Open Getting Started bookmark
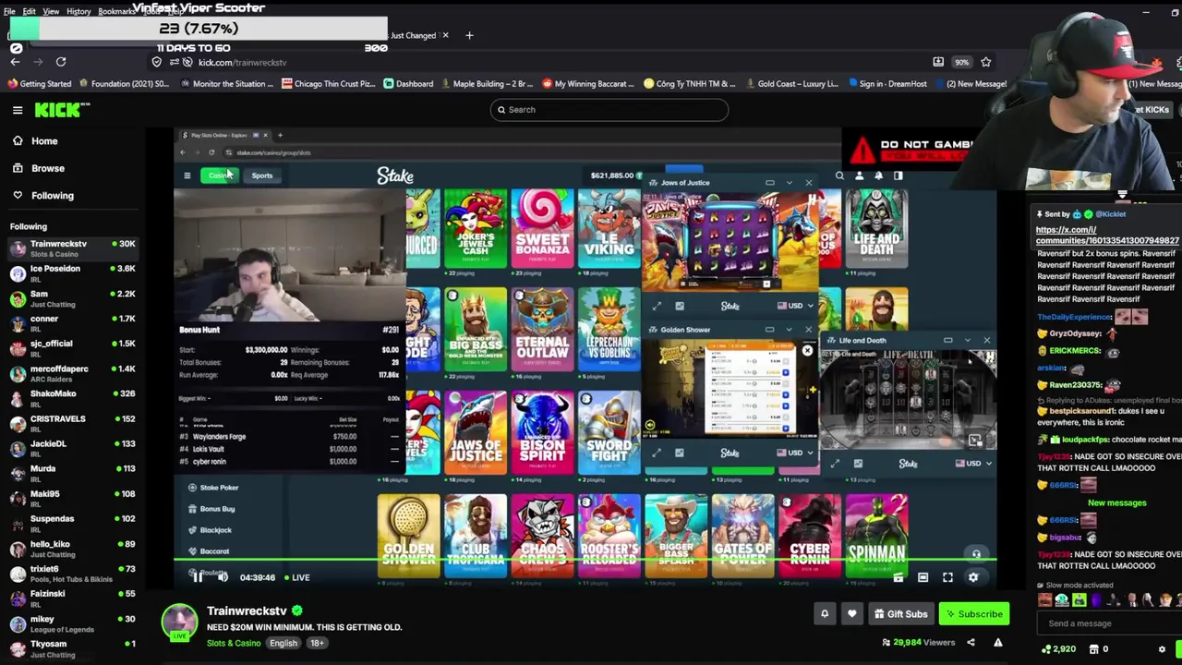This screenshot has height=665, width=1182. pyautogui.click(x=39, y=84)
